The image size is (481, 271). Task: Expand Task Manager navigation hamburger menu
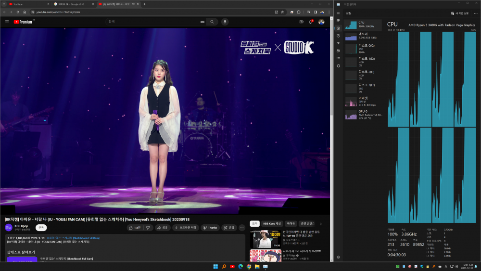338,13
